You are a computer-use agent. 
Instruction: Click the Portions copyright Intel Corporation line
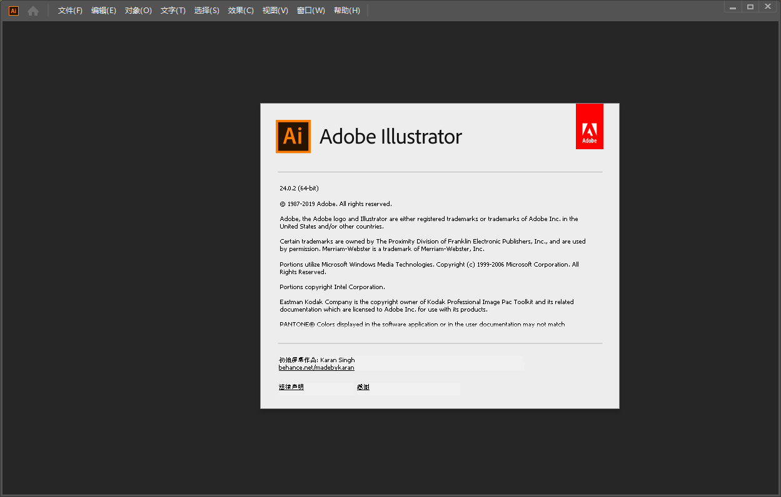(332, 287)
